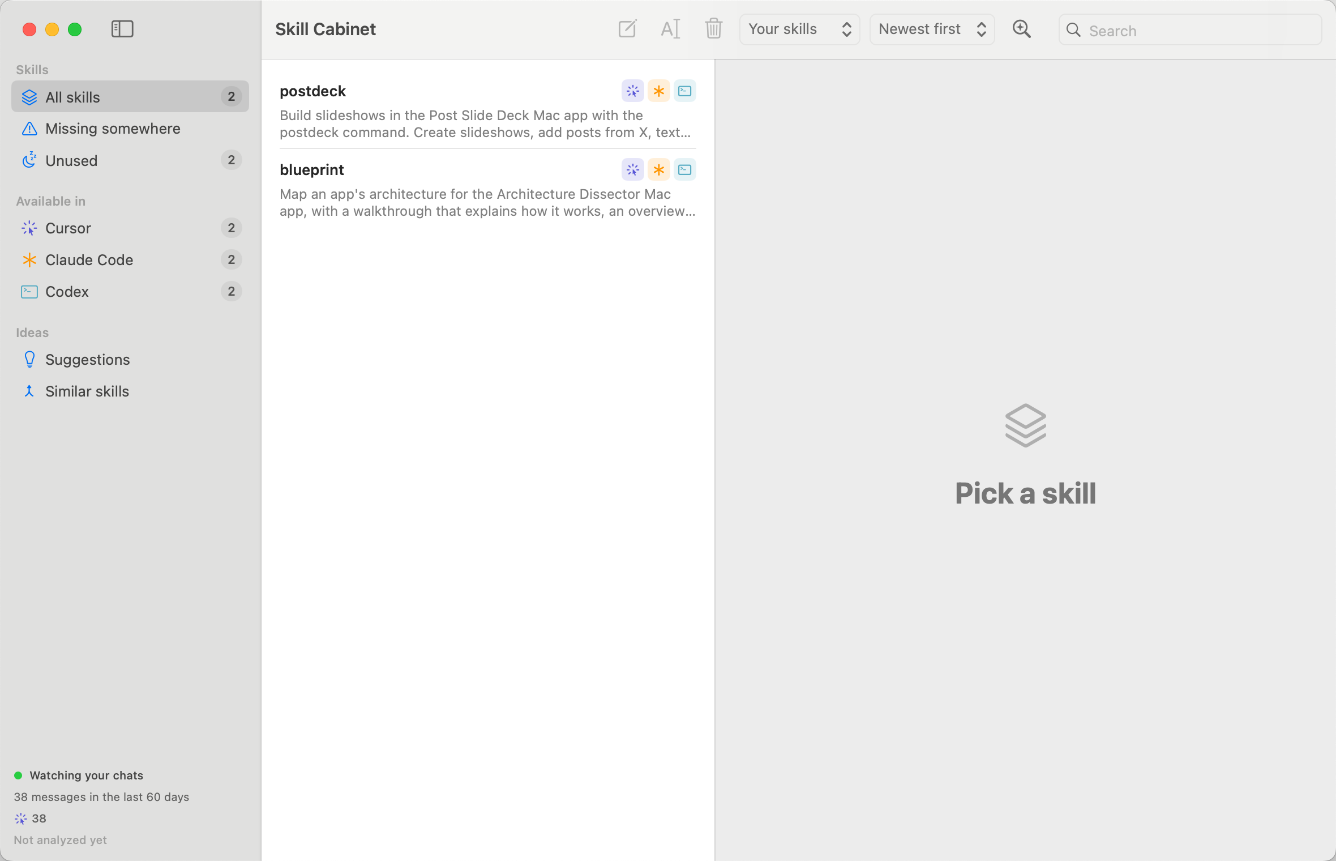Viewport: 1336px width, 861px height.
Task: Click the Cursor icon beside 38 in footer
Action: tap(20, 819)
